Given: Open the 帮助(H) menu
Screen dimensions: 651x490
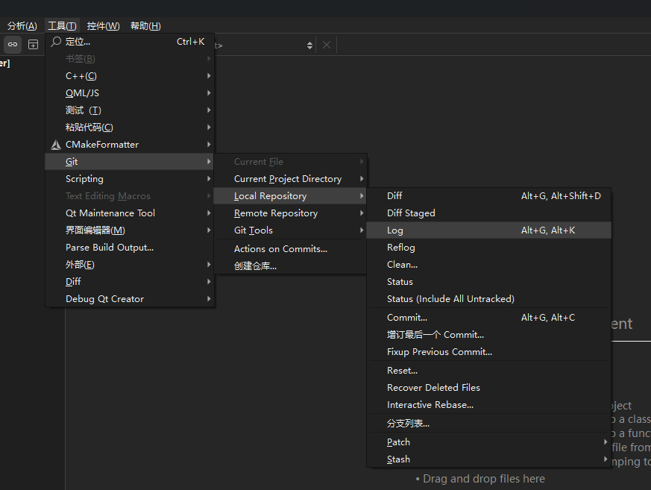Looking at the screenshot, I should (145, 26).
